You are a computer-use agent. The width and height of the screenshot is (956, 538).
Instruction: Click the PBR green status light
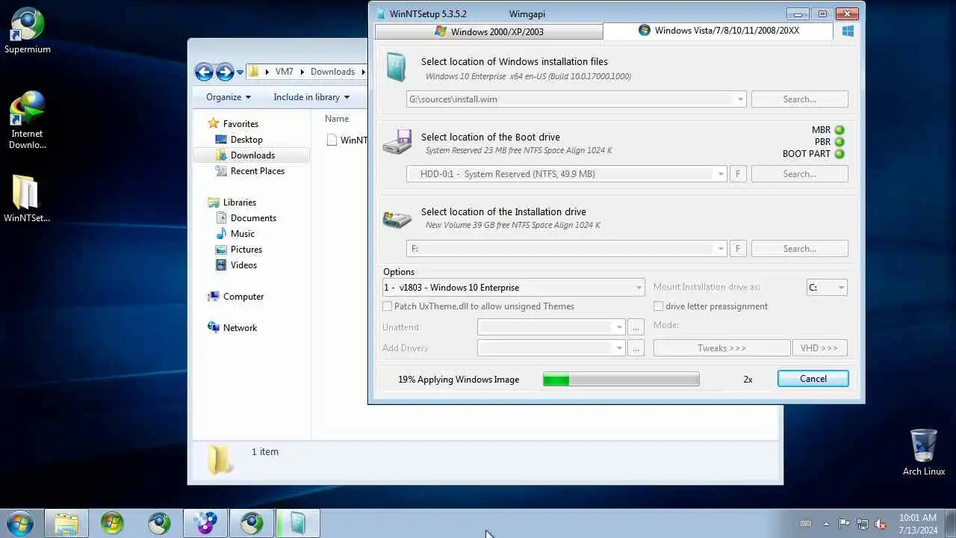(x=839, y=142)
